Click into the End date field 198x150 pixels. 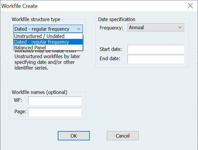[x=156, y=59]
